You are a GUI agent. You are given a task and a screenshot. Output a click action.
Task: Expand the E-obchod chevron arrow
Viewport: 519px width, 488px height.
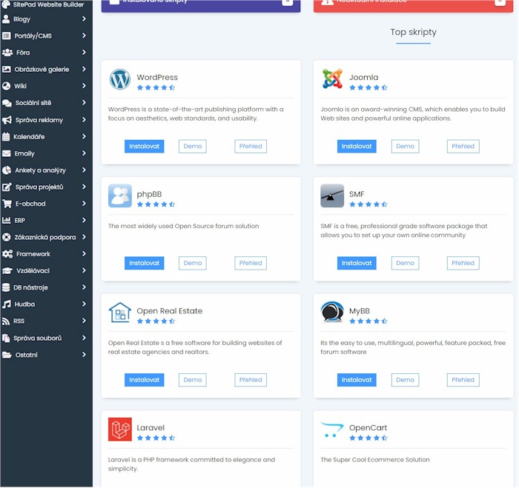pos(84,204)
